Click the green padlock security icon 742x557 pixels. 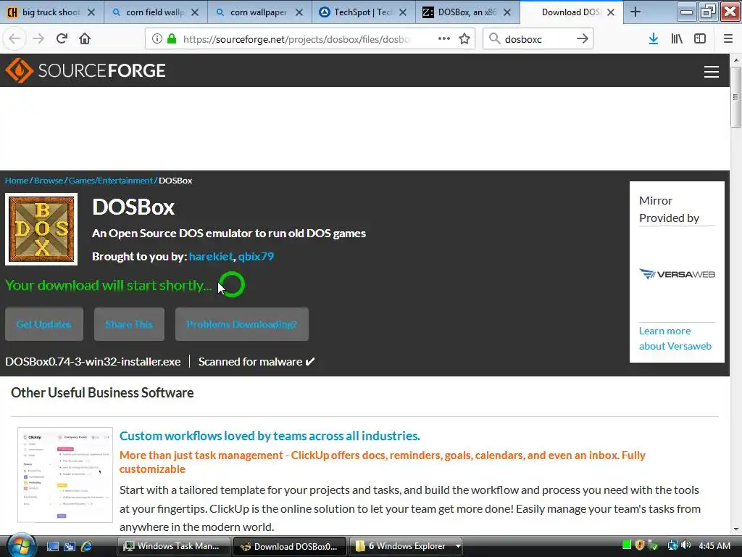171,39
